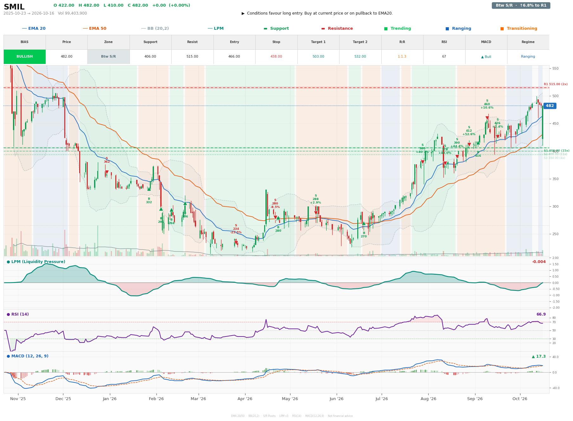Click the RSI reading 66.9
The width and height of the screenshot is (573, 421).
[541, 314]
